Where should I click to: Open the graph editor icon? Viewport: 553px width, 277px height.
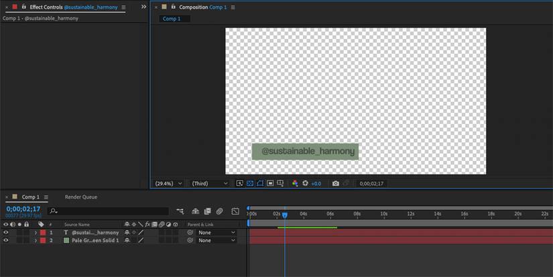click(x=235, y=211)
